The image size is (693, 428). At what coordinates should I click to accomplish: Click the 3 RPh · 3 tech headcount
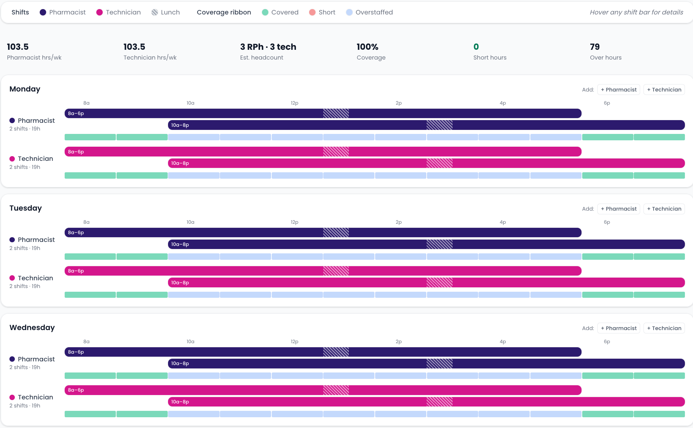tap(268, 51)
